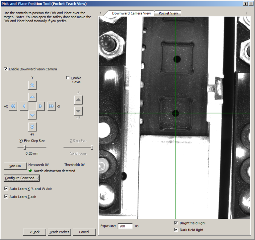
Task: Click the Exposure input field
Action: click(125, 226)
